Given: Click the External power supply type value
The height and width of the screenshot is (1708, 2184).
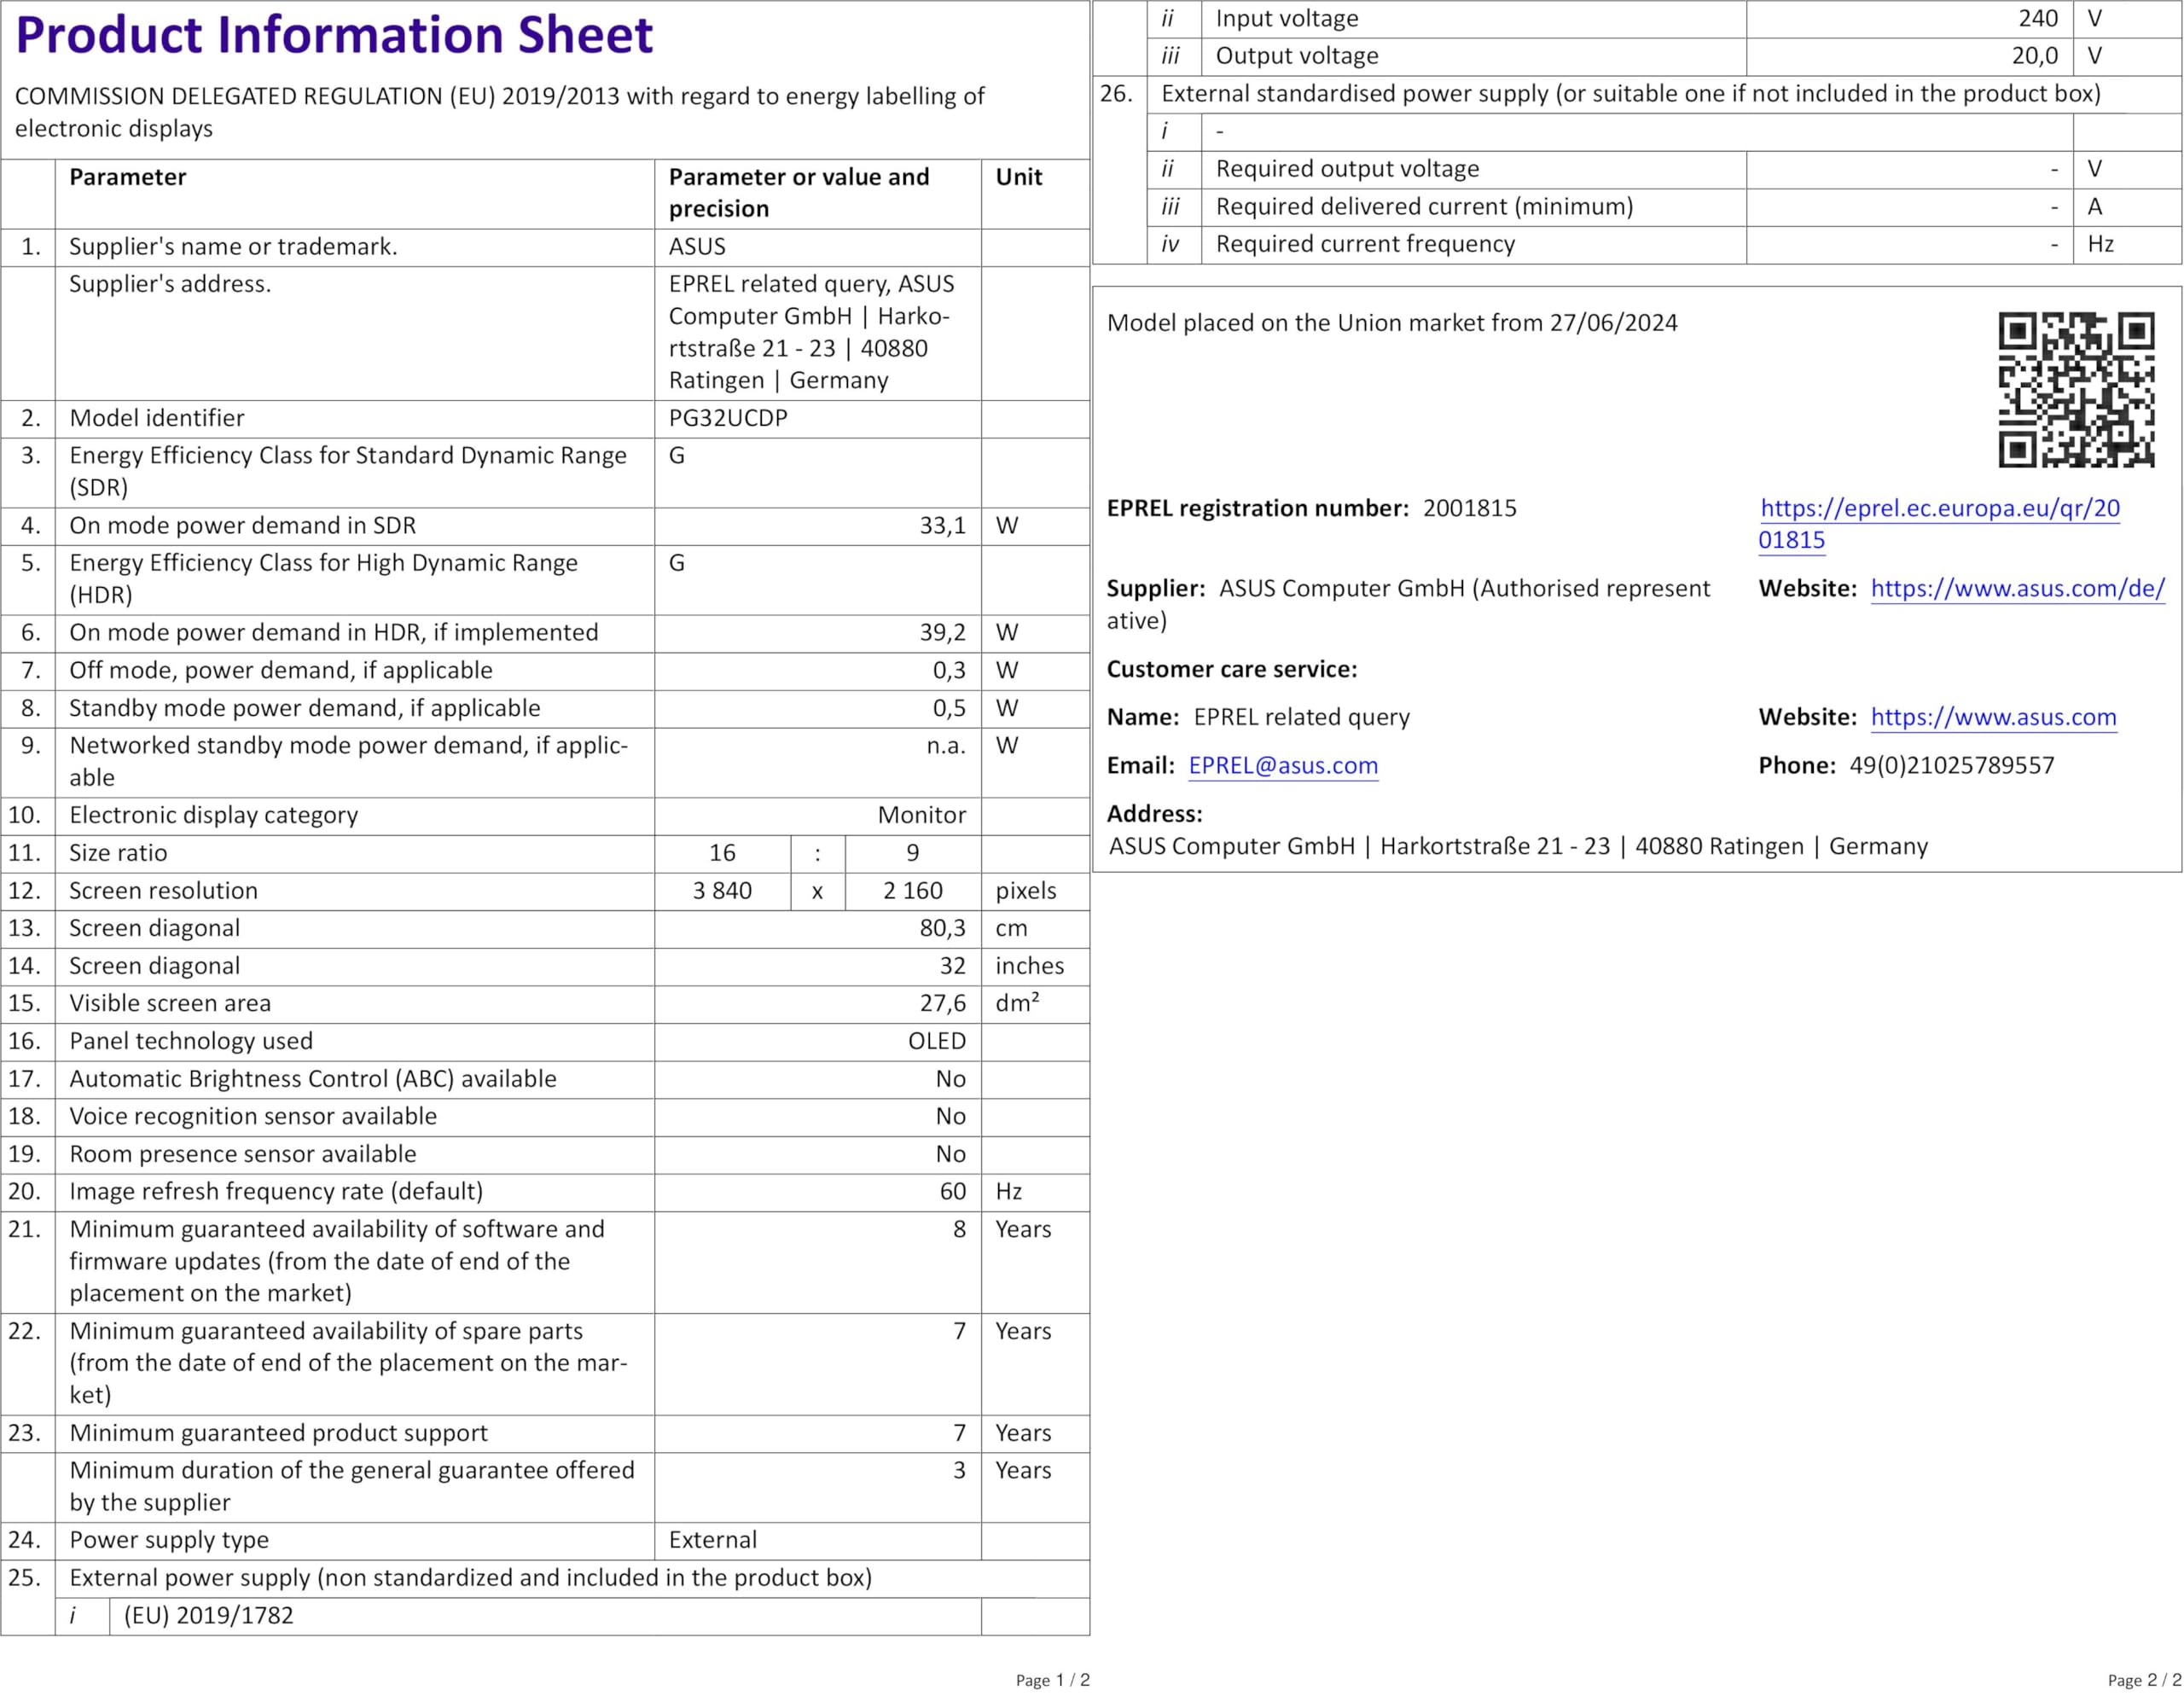Looking at the screenshot, I should point(713,1541).
